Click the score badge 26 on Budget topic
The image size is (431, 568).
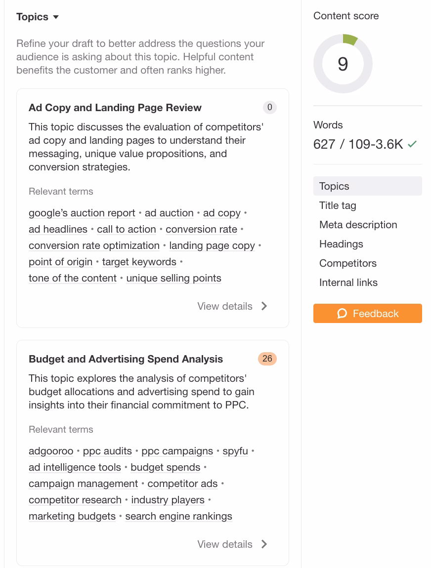point(267,359)
